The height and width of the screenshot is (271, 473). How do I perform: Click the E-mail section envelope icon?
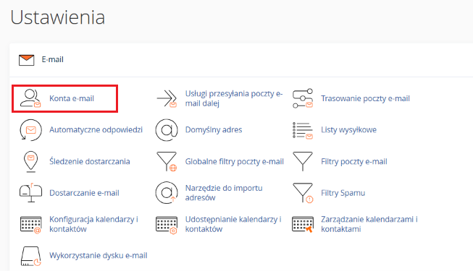27,60
